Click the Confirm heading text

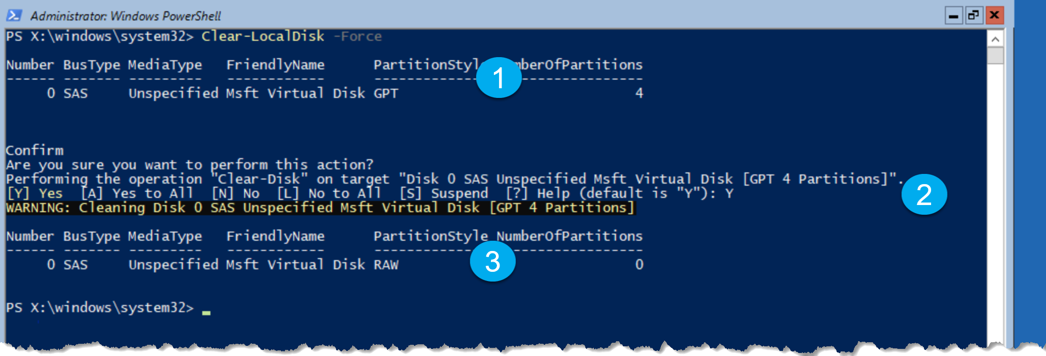(x=35, y=150)
